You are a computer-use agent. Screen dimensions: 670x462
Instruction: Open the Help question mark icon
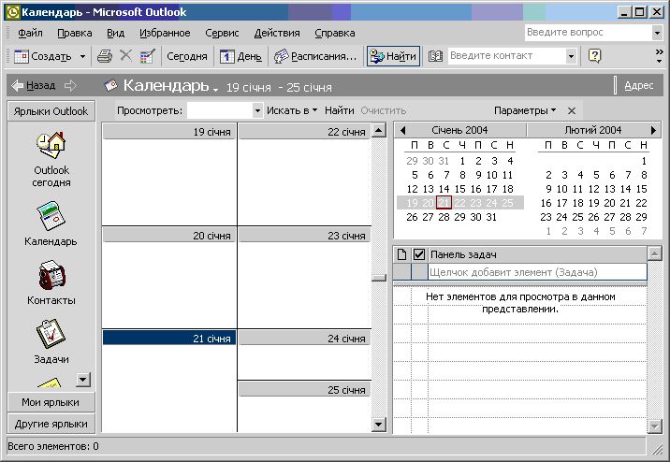pyautogui.click(x=594, y=56)
